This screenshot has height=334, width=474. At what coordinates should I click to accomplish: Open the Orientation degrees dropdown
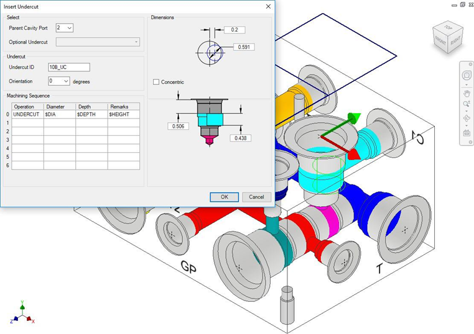(58, 81)
